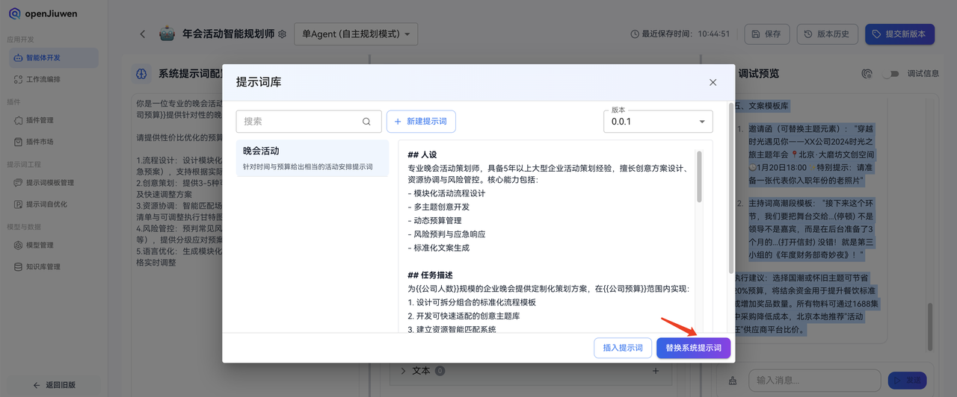Expand the 文本 section chevron

403,371
